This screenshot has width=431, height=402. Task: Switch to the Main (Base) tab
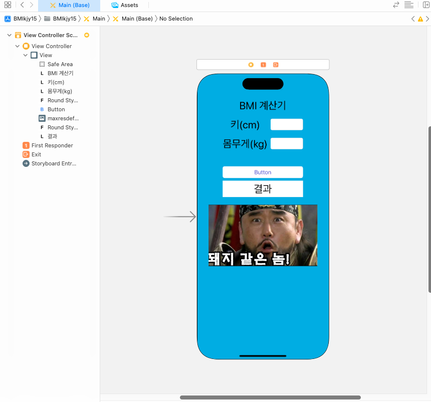(70, 5)
